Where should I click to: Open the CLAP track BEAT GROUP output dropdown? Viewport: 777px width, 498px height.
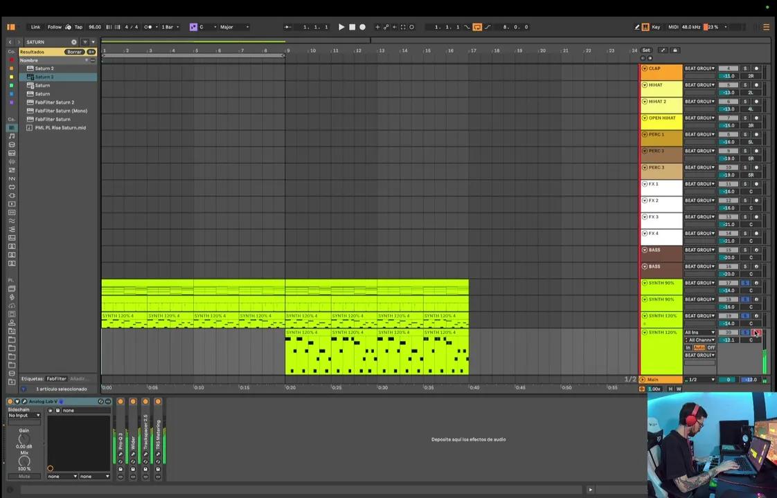click(699, 68)
